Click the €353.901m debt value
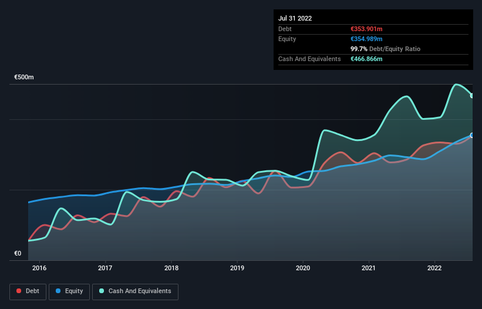 366,29
